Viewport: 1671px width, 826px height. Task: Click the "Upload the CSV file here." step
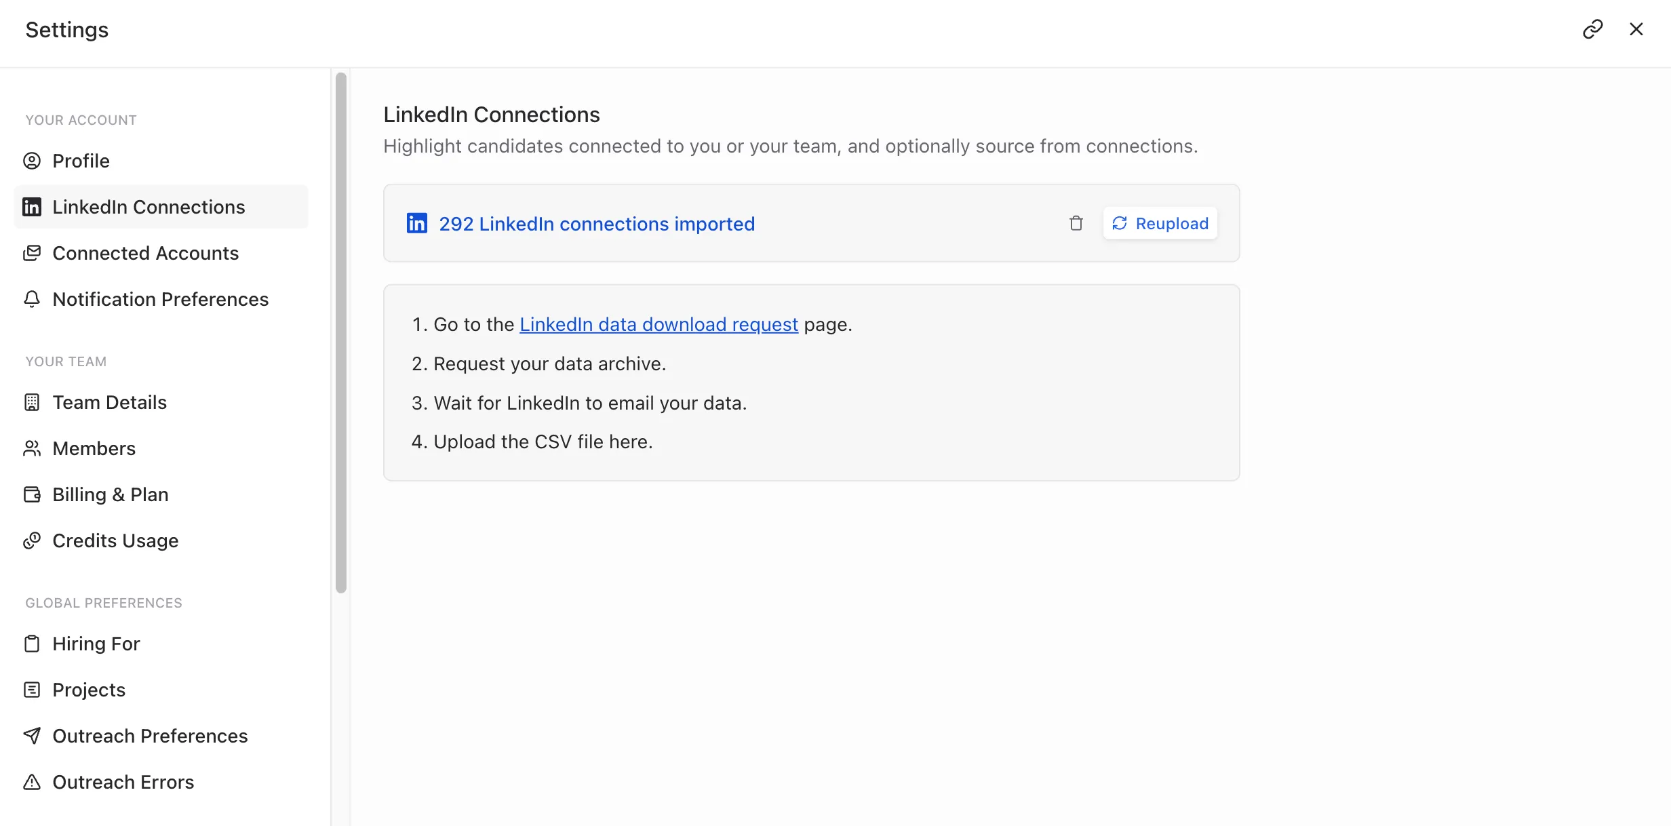coord(543,441)
